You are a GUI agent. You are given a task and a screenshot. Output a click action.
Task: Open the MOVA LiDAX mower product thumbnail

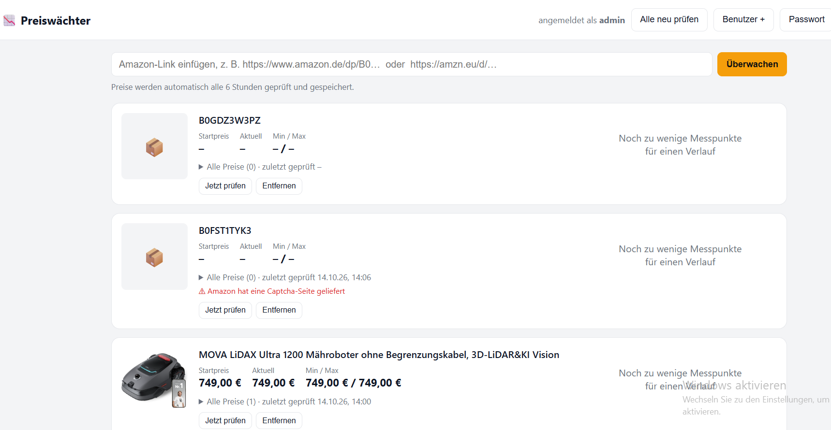pyautogui.click(x=154, y=380)
